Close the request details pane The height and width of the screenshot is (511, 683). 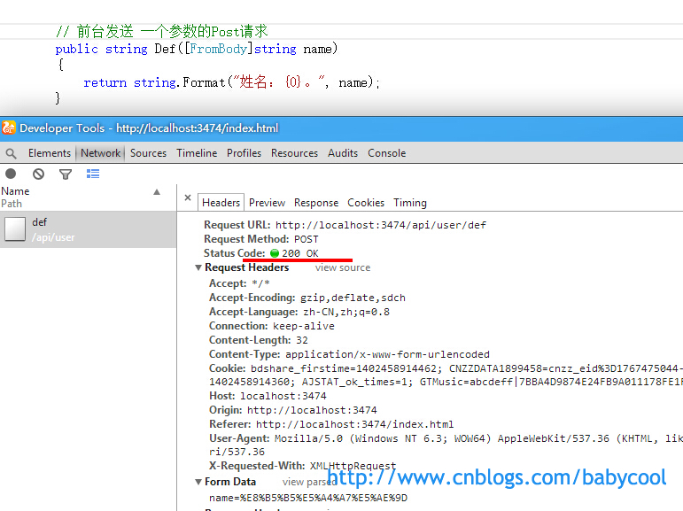point(188,197)
